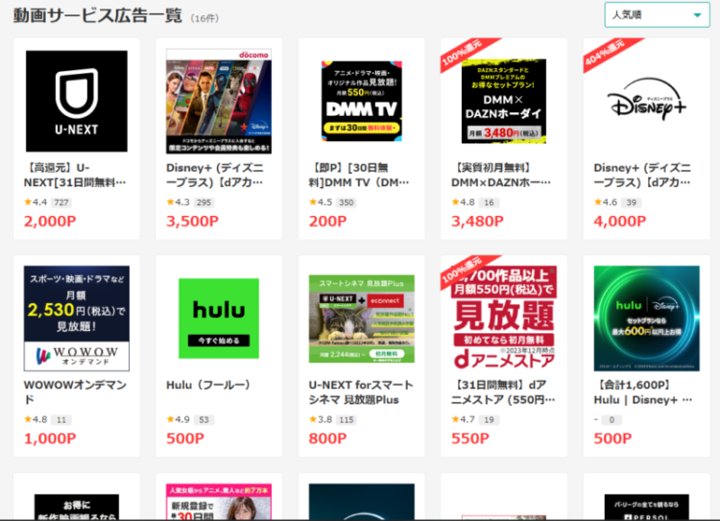Click the 動画サービス広告一覧 heading
The width and height of the screenshot is (720, 521).
tap(97, 15)
